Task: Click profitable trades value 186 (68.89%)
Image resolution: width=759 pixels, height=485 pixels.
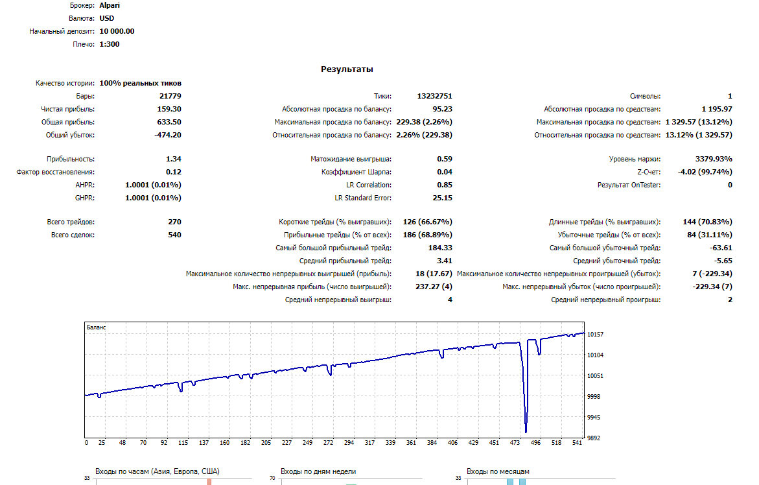Action: (x=427, y=235)
